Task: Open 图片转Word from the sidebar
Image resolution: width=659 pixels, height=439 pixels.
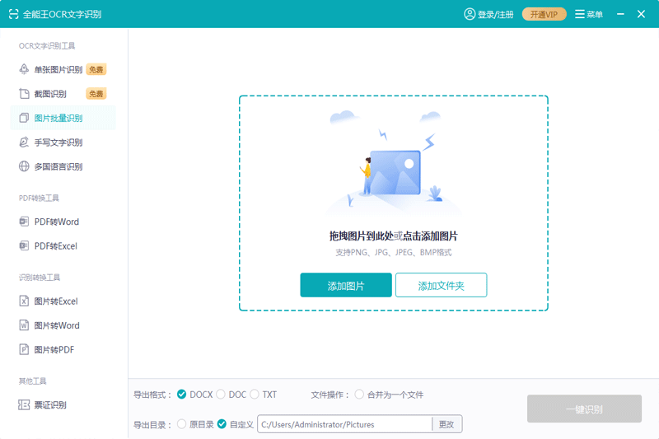Action: (x=56, y=325)
